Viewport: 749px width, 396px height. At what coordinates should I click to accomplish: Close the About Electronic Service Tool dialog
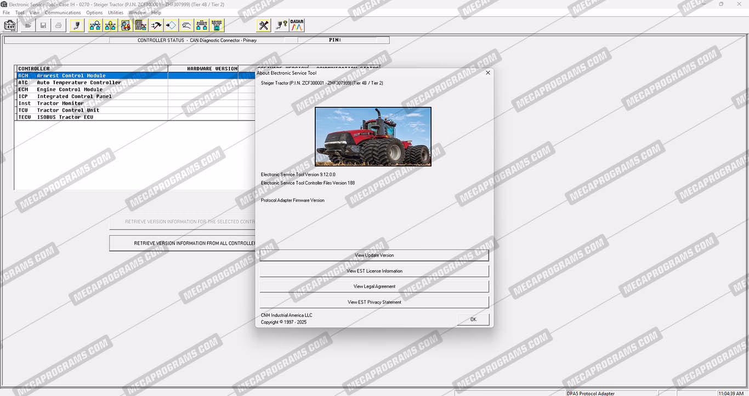click(487, 73)
